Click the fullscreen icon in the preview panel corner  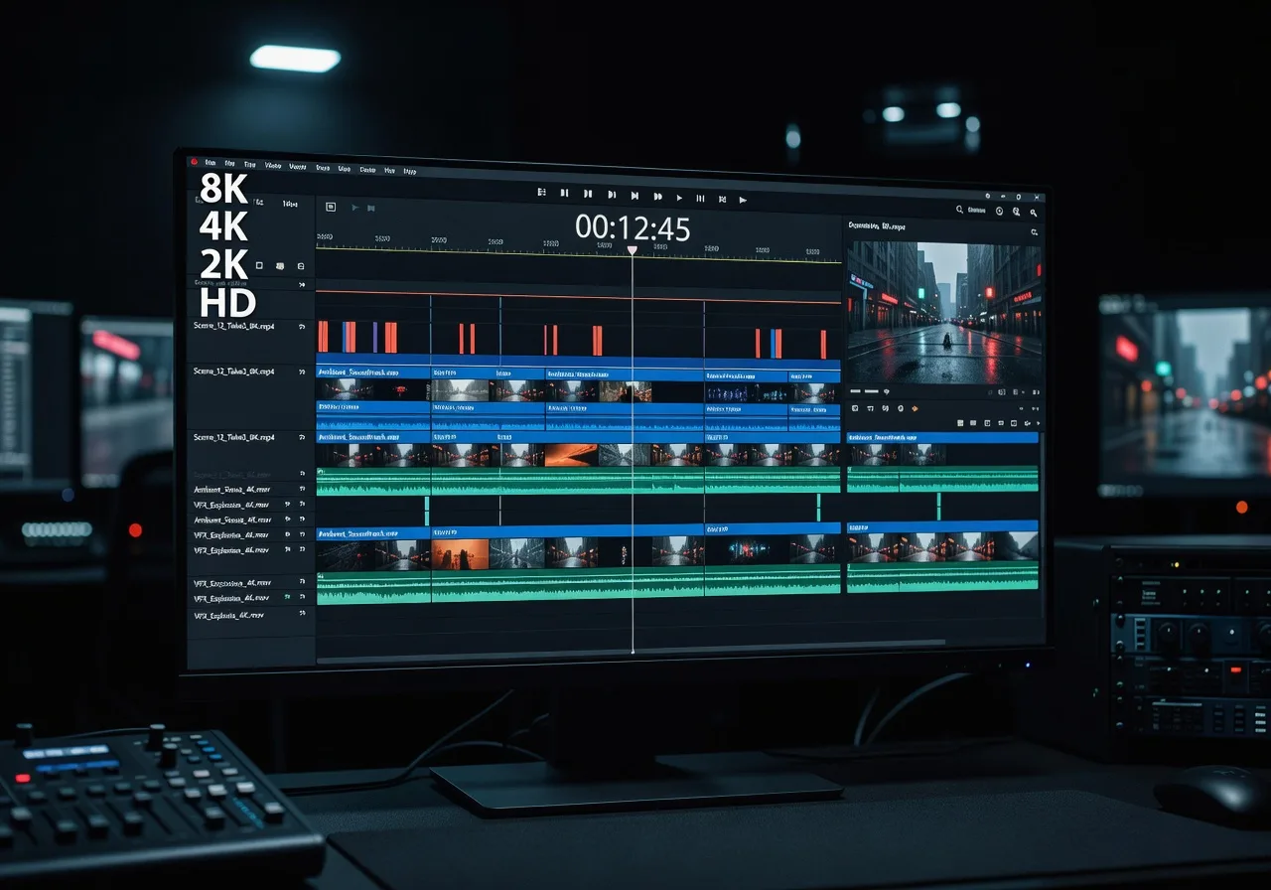(1037, 197)
